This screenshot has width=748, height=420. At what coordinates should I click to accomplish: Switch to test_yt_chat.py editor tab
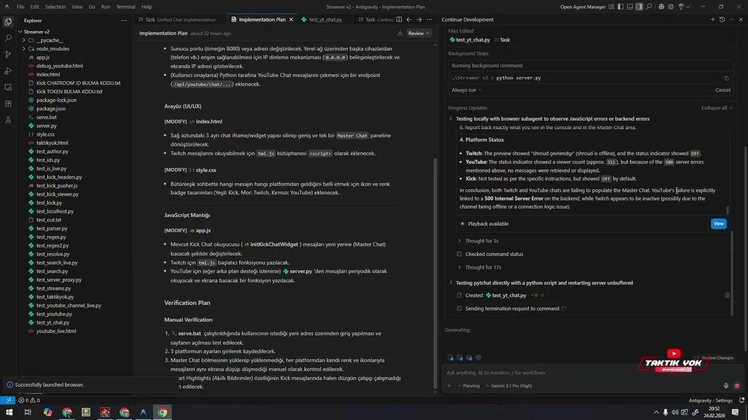point(325,19)
